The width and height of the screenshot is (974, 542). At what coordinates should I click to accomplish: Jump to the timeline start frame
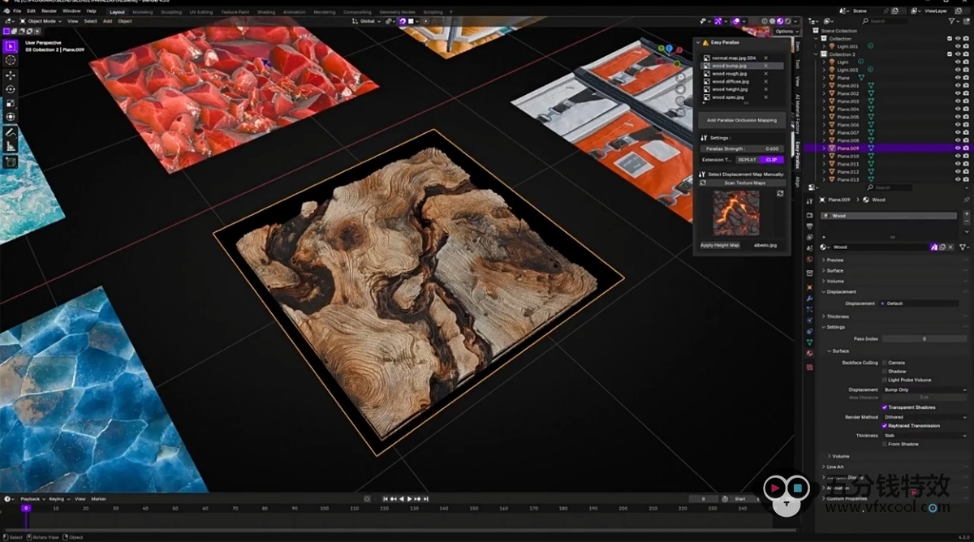[x=386, y=499]
